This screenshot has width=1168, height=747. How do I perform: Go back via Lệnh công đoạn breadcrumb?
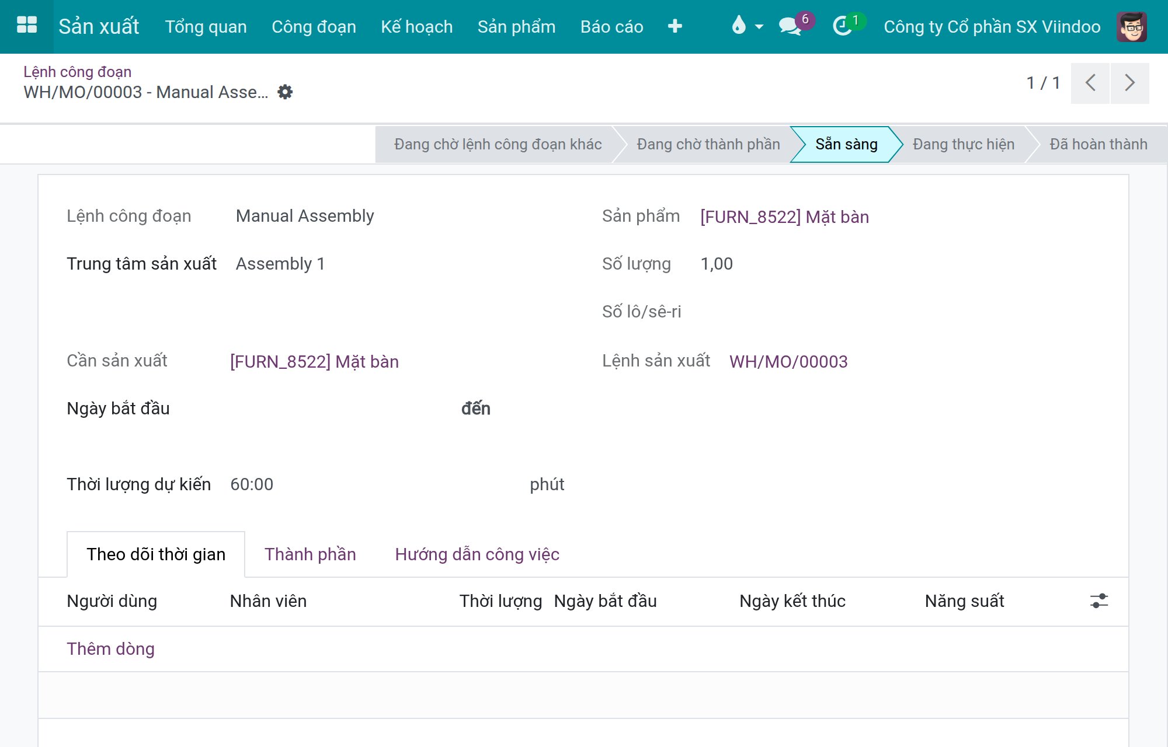pyautogui.click(x=77, y=71)
